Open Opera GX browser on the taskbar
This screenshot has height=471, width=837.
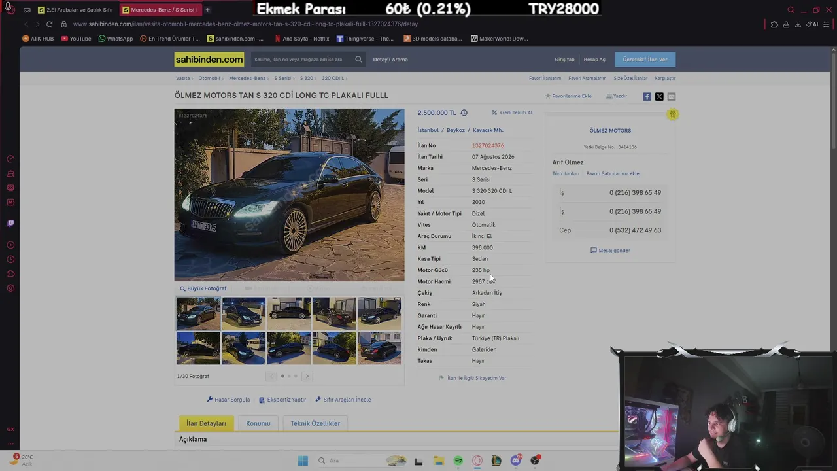pyautogui.click(x=477, y=461)
